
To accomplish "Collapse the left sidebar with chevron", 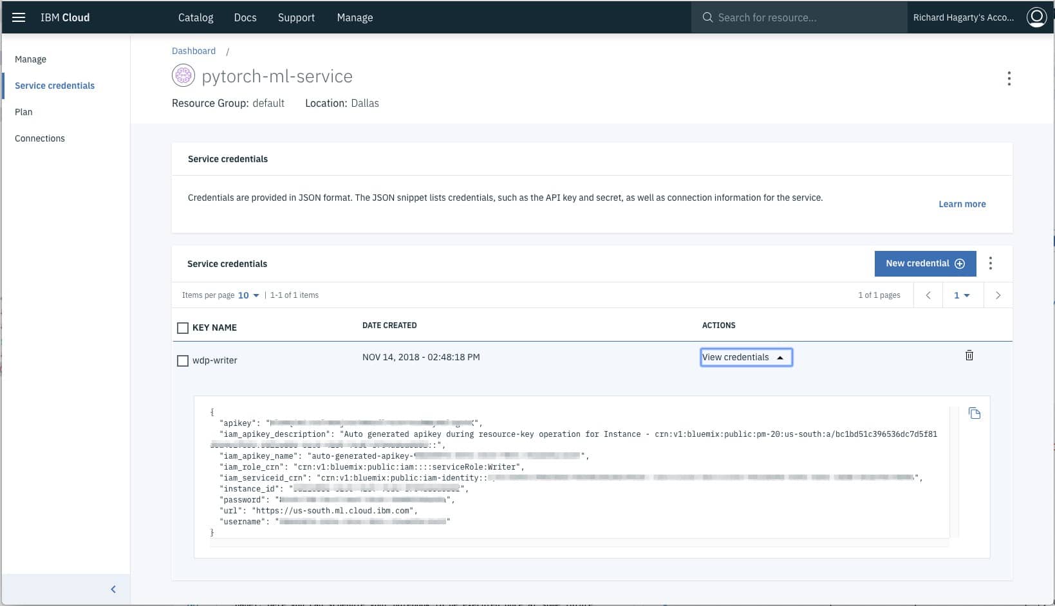I will (x=113, y=589).
